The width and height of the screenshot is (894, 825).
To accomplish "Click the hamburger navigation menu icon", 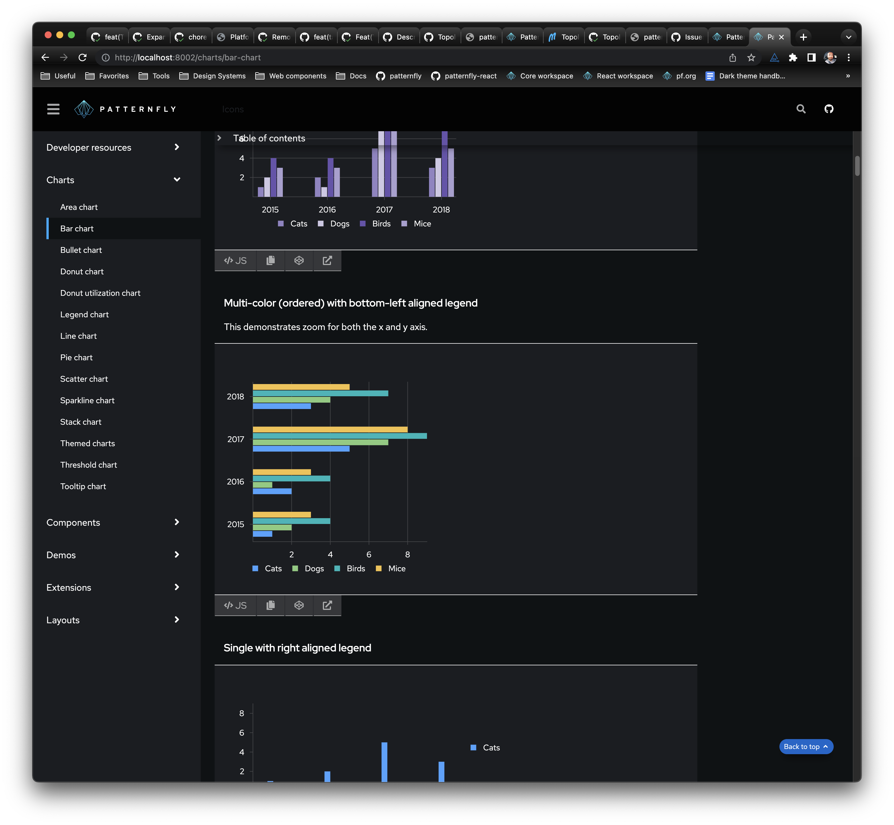I will pos(53,109).
